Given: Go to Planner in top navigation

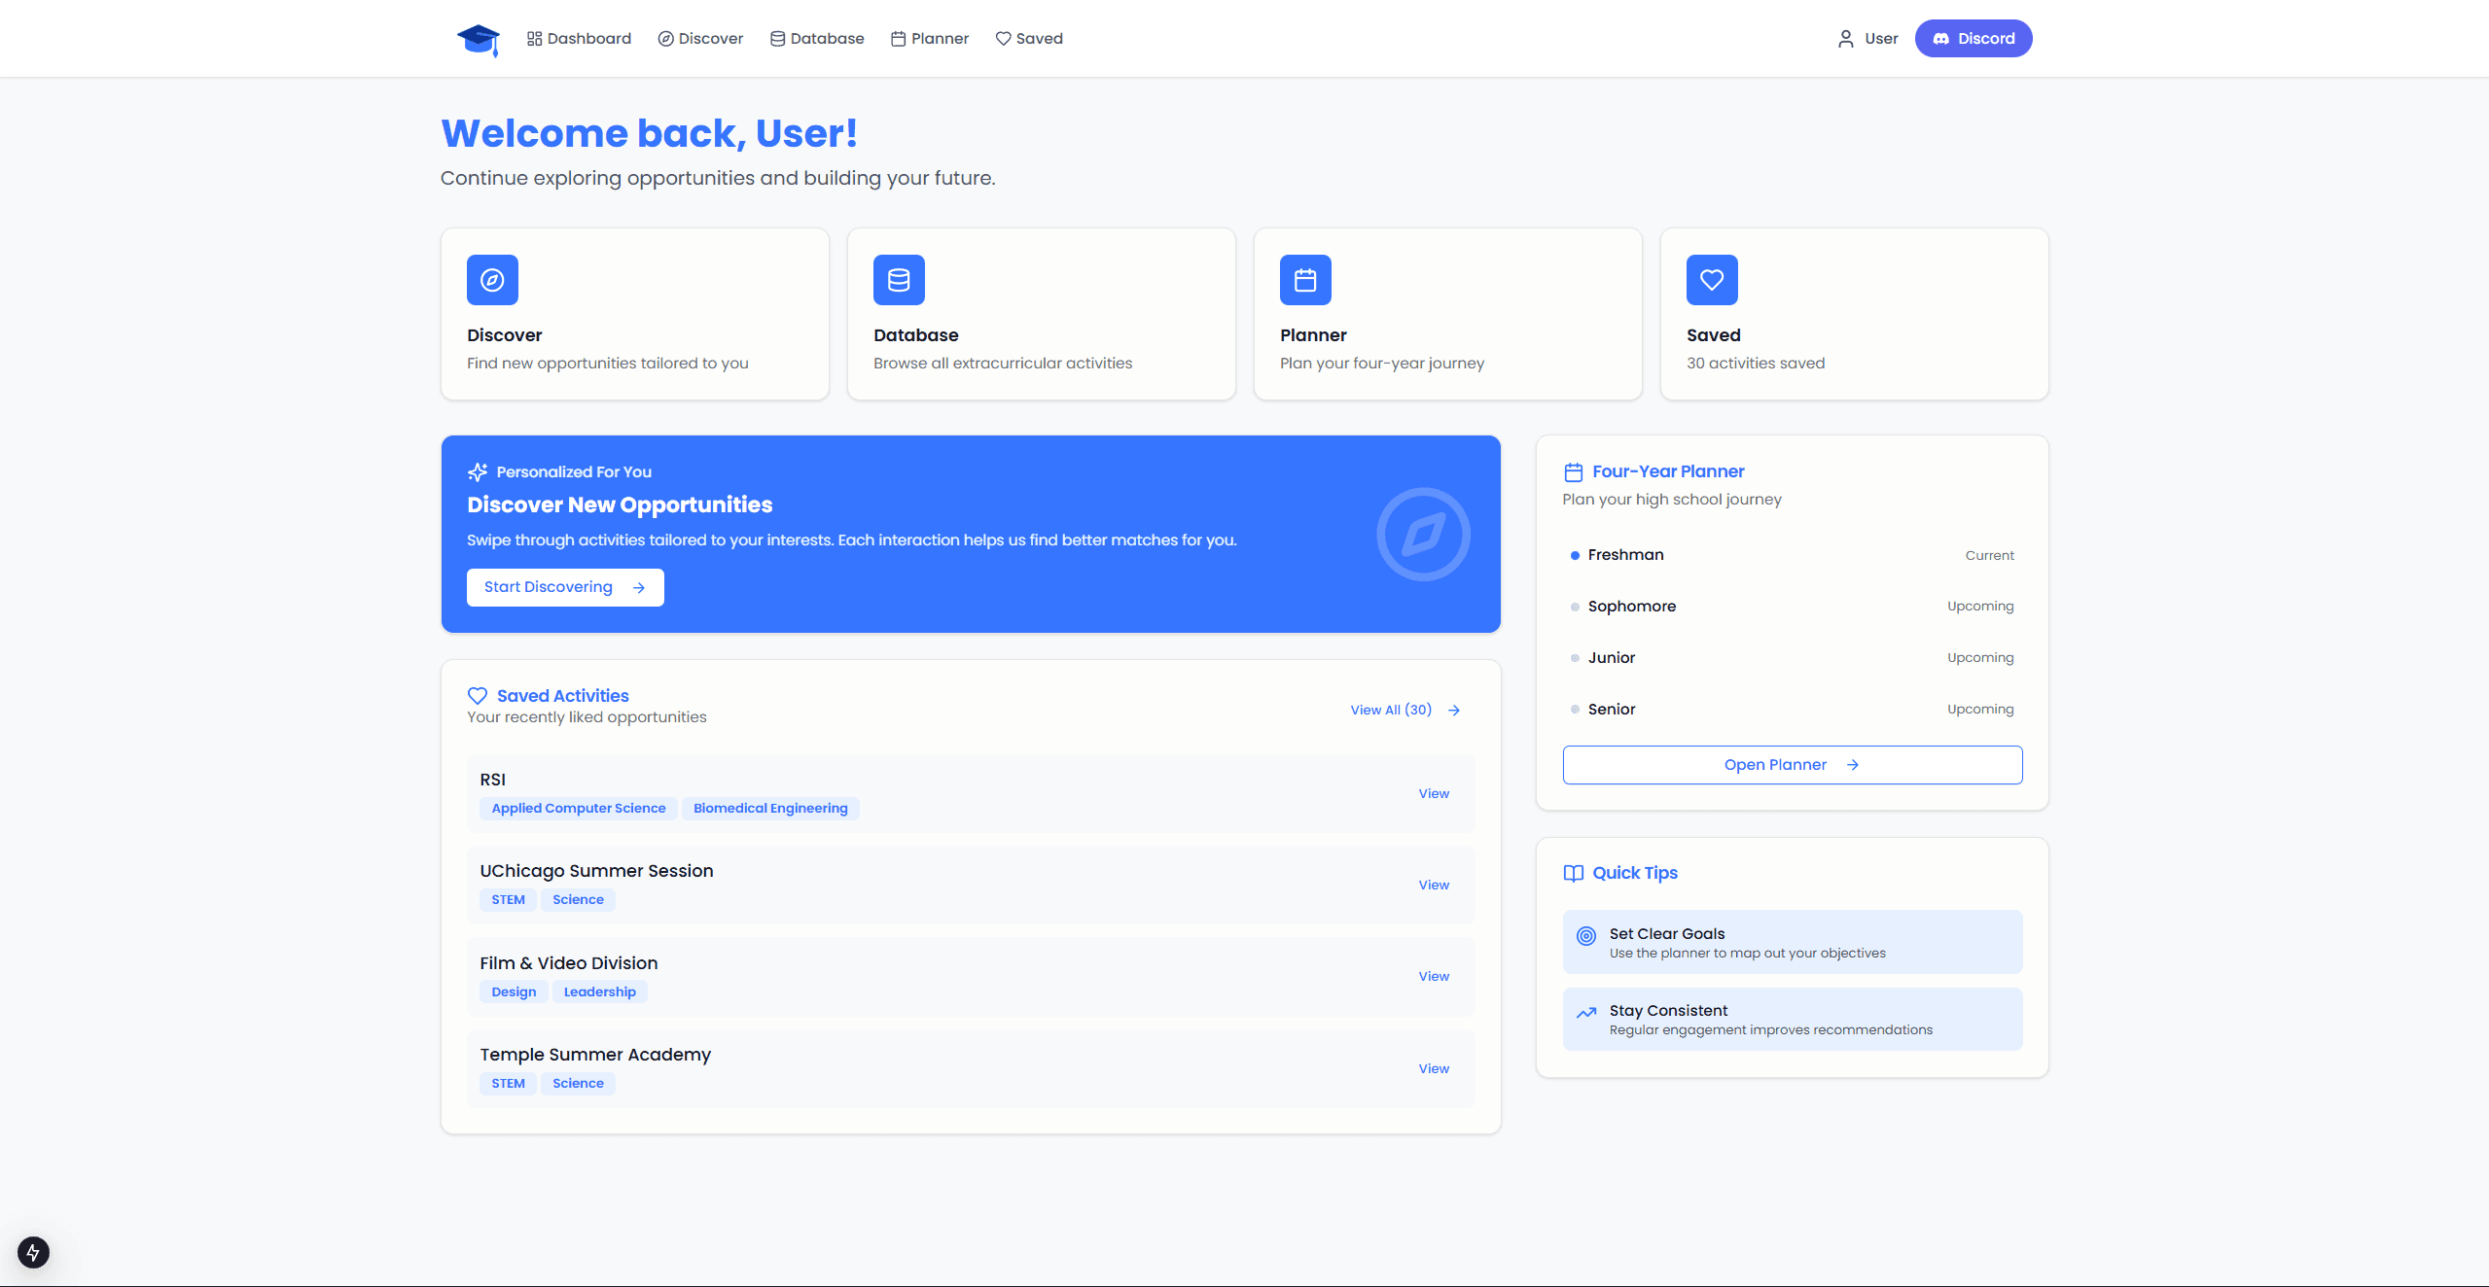Looking at the screenshot, I should [x=930, y=39].
